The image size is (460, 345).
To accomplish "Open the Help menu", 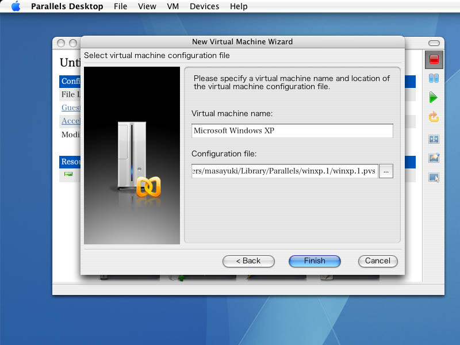I will pos(239,6).
